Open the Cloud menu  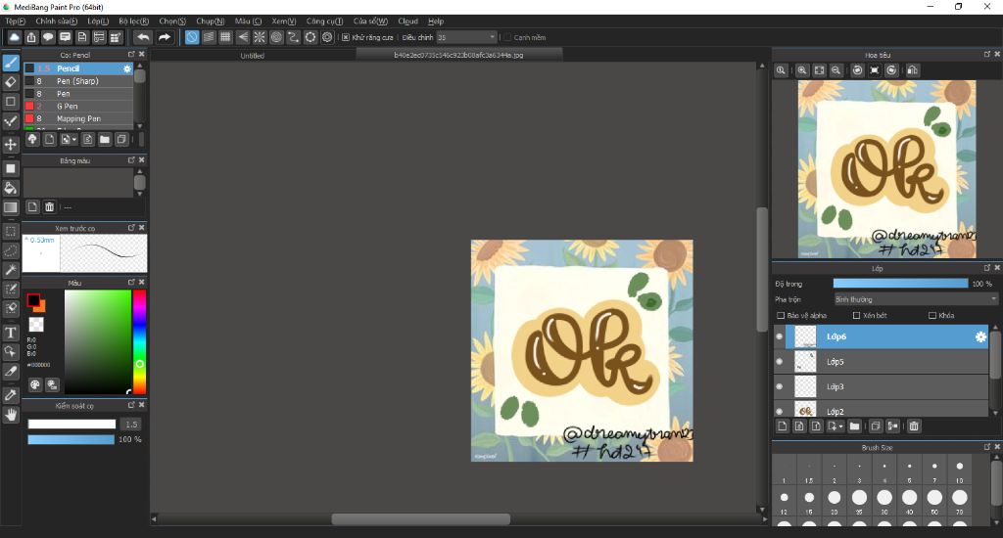pyautogui.click(x=407, y=22)
